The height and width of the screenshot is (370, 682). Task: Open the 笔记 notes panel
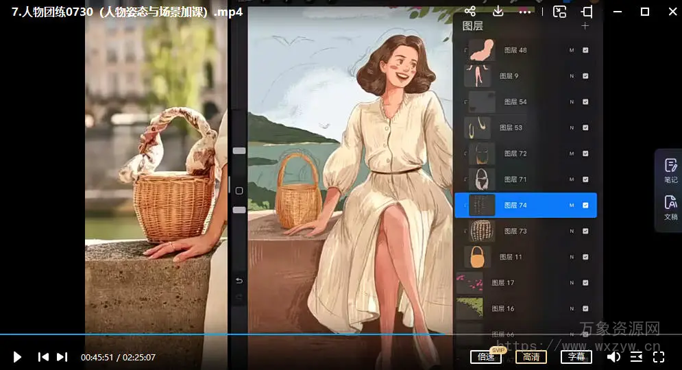[670, 169]
